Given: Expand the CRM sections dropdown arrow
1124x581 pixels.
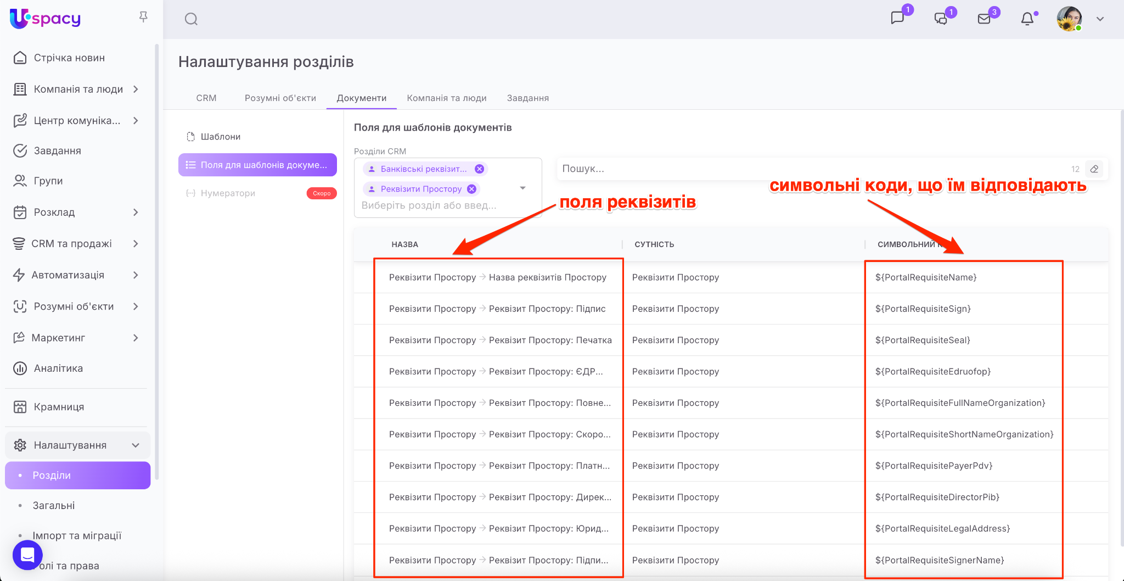Looking at the screenshot, I should coord(523,188).
